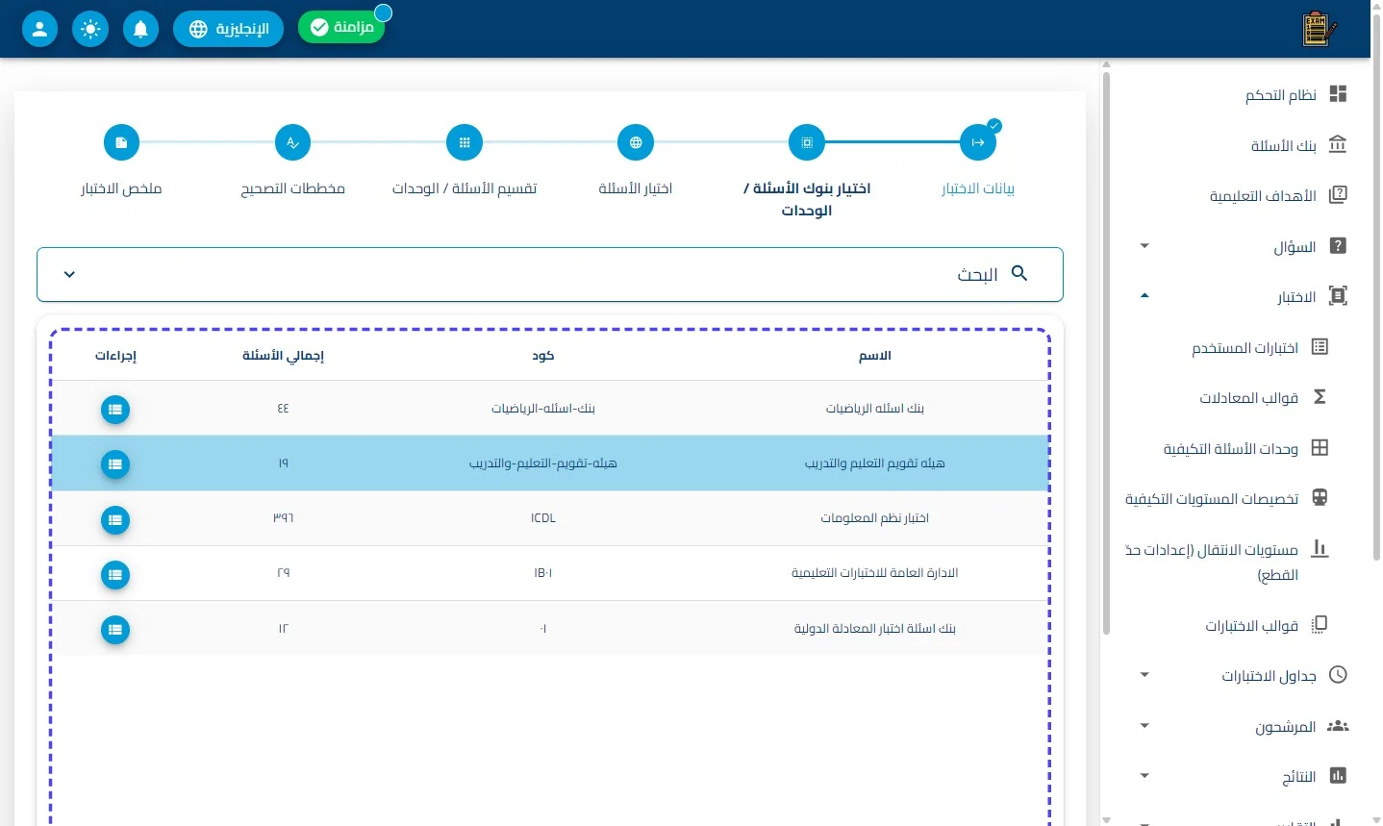Go to ملخص الاختبار step circle
Image resolution: width=1383 pixels, height=826 pixels.
point(121,142)
